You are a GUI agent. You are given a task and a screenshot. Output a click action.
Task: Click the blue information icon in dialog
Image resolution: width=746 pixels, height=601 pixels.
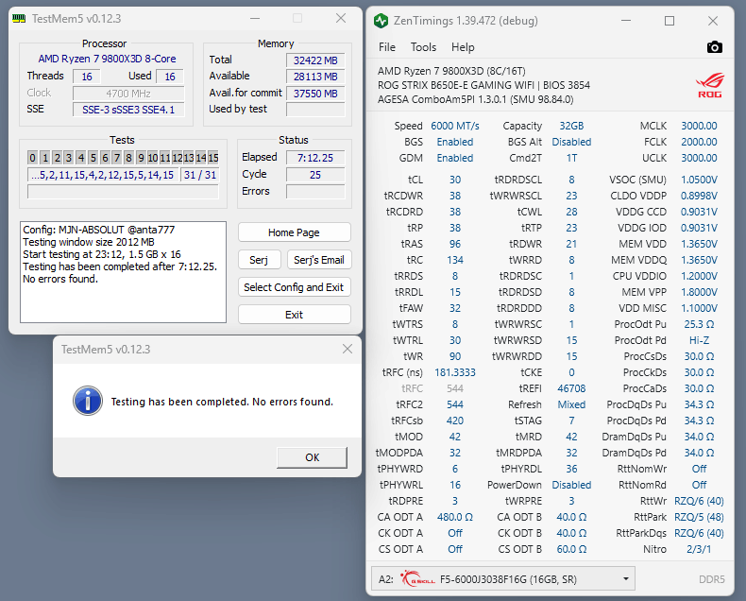click(88, 401)
